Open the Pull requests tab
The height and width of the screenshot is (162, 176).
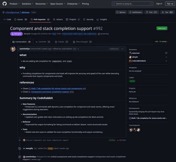pyautogui.click(x=40, y=19)
